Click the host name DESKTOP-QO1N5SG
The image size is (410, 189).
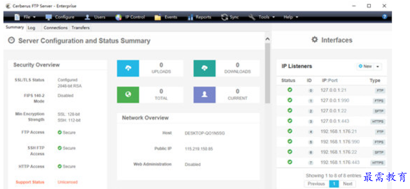pos(205,133)
